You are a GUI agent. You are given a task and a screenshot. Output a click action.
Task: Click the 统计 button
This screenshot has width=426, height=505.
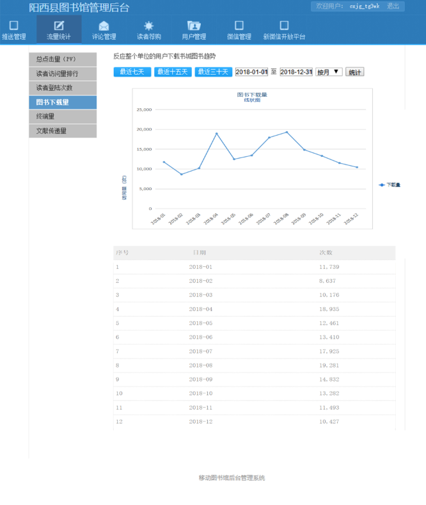(355, 72)
